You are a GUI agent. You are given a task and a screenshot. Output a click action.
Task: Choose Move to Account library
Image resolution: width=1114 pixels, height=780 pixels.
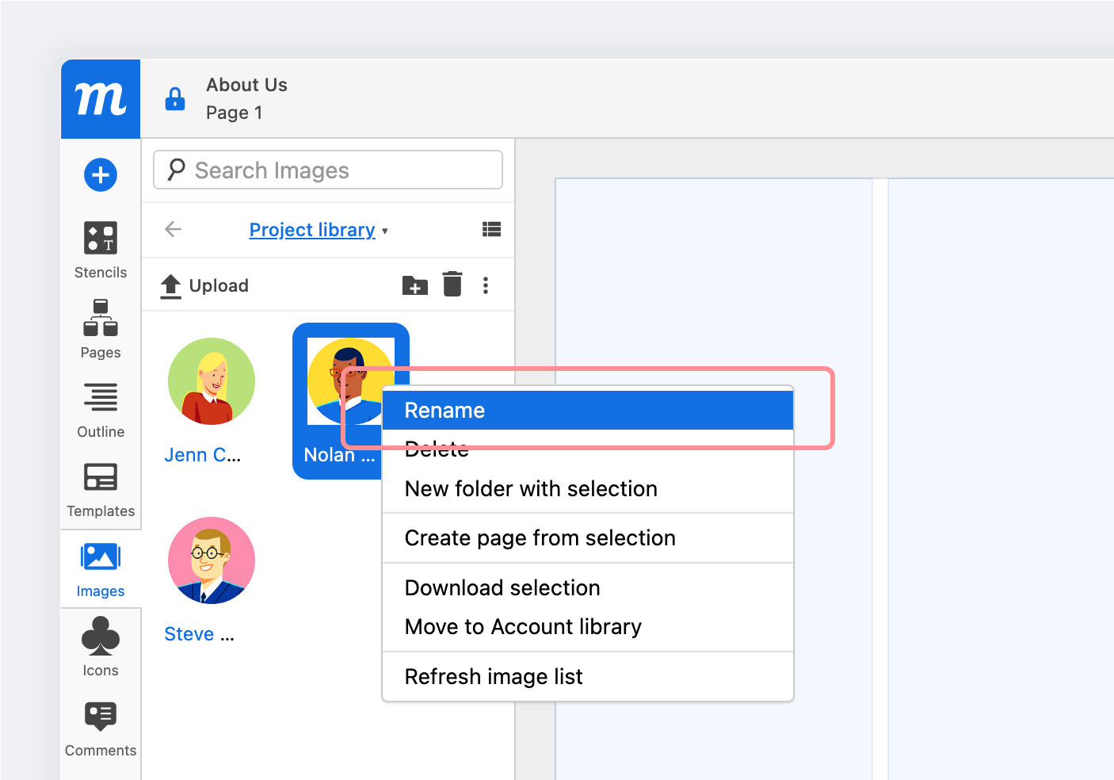(x=523, y=627)
